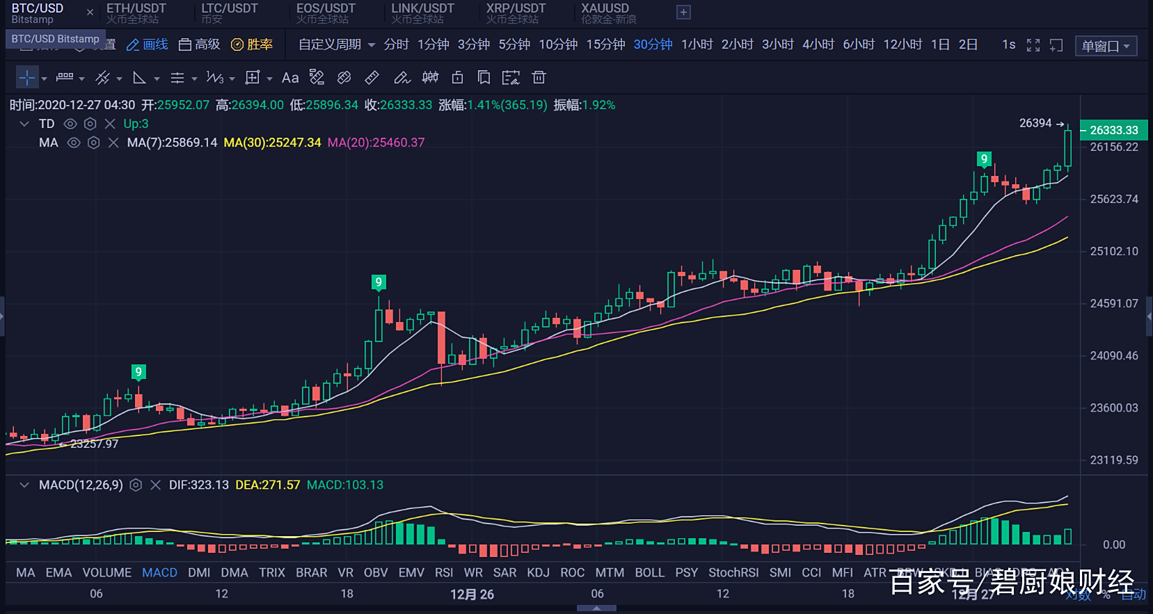
Task: Hide the MA indicator using eye icon
Action: 74,143
